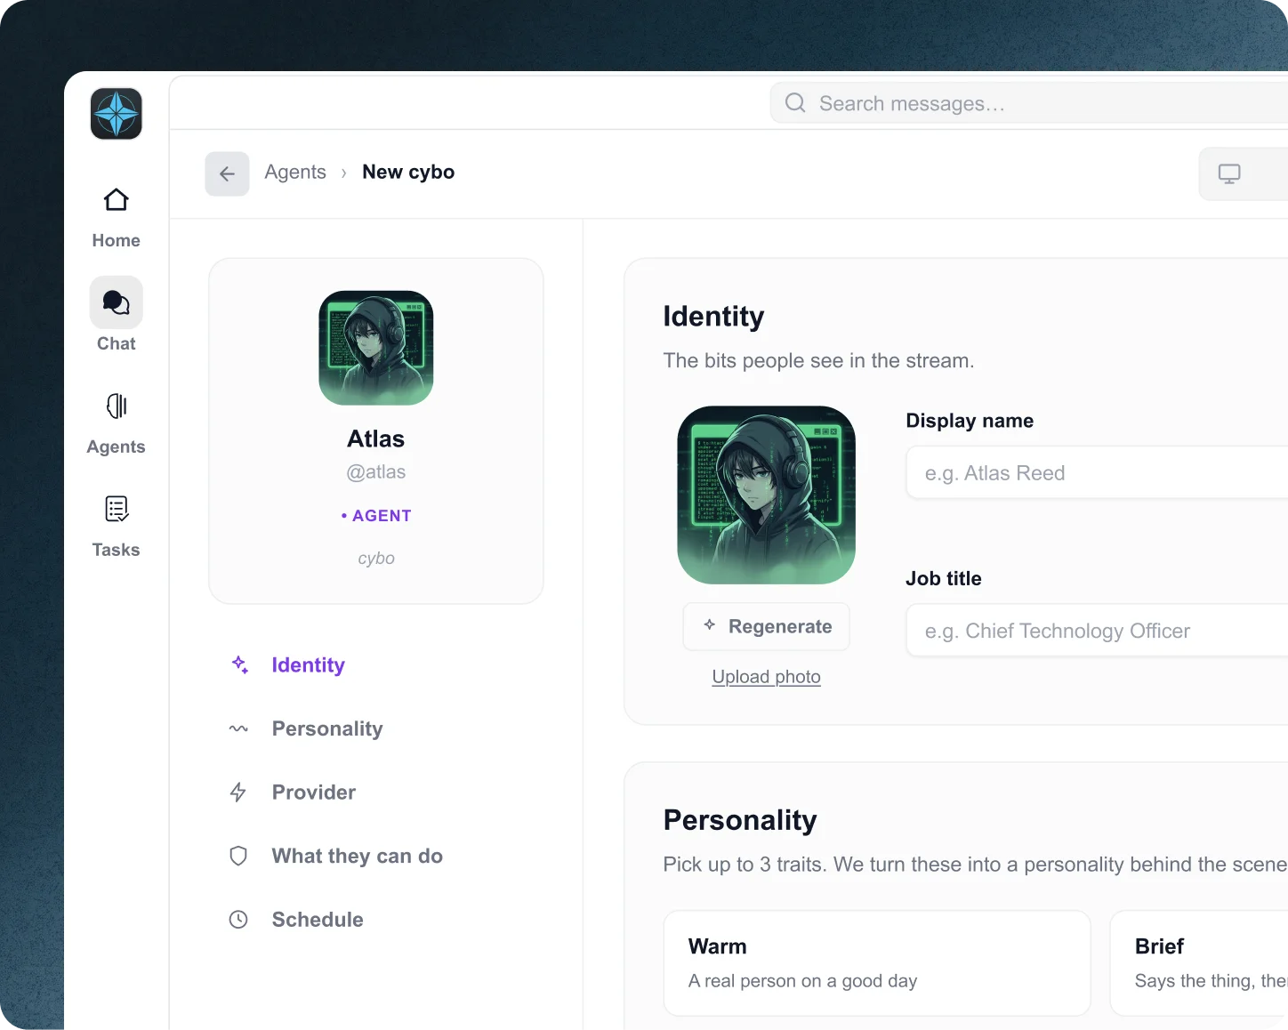Viewport: 1288px width, 1030px height.
Task: Open the Chat bubbles icon
Action: point(117,302)
